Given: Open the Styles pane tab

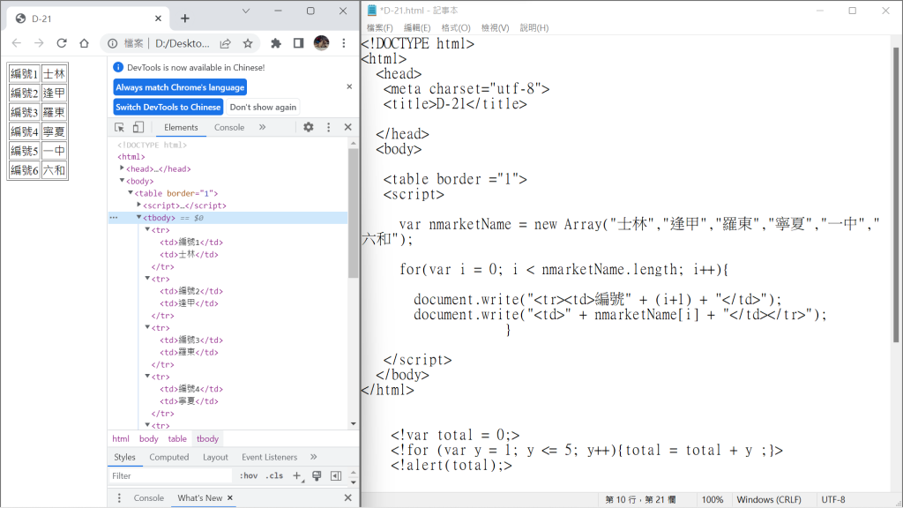Looking at the screenshot, I should pos(124,457).
